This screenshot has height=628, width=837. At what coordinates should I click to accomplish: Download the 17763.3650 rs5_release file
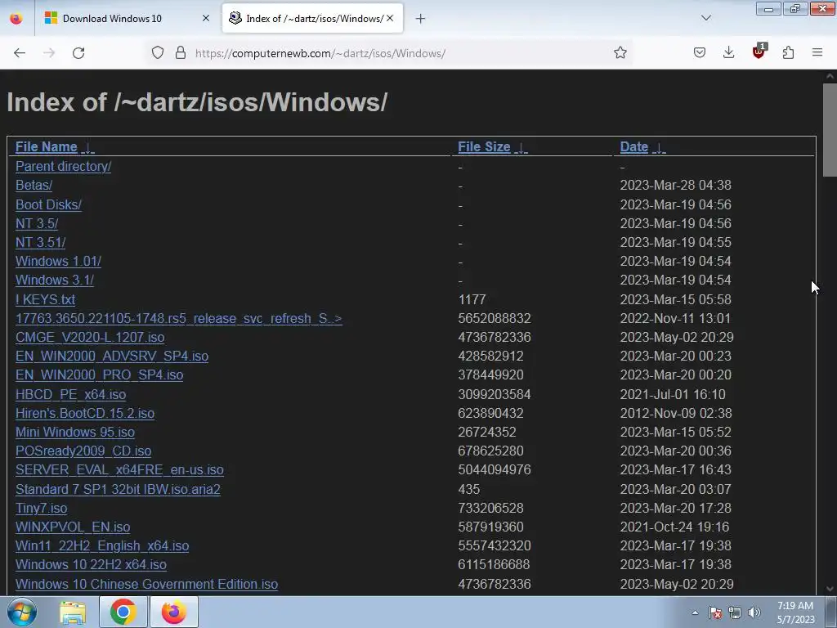(x=179, y=318)
